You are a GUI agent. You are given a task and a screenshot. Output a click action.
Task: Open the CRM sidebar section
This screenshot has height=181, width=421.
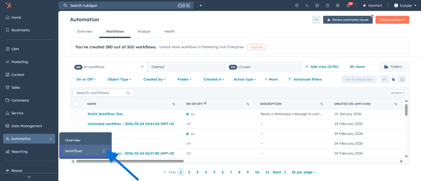click(12, 49)
